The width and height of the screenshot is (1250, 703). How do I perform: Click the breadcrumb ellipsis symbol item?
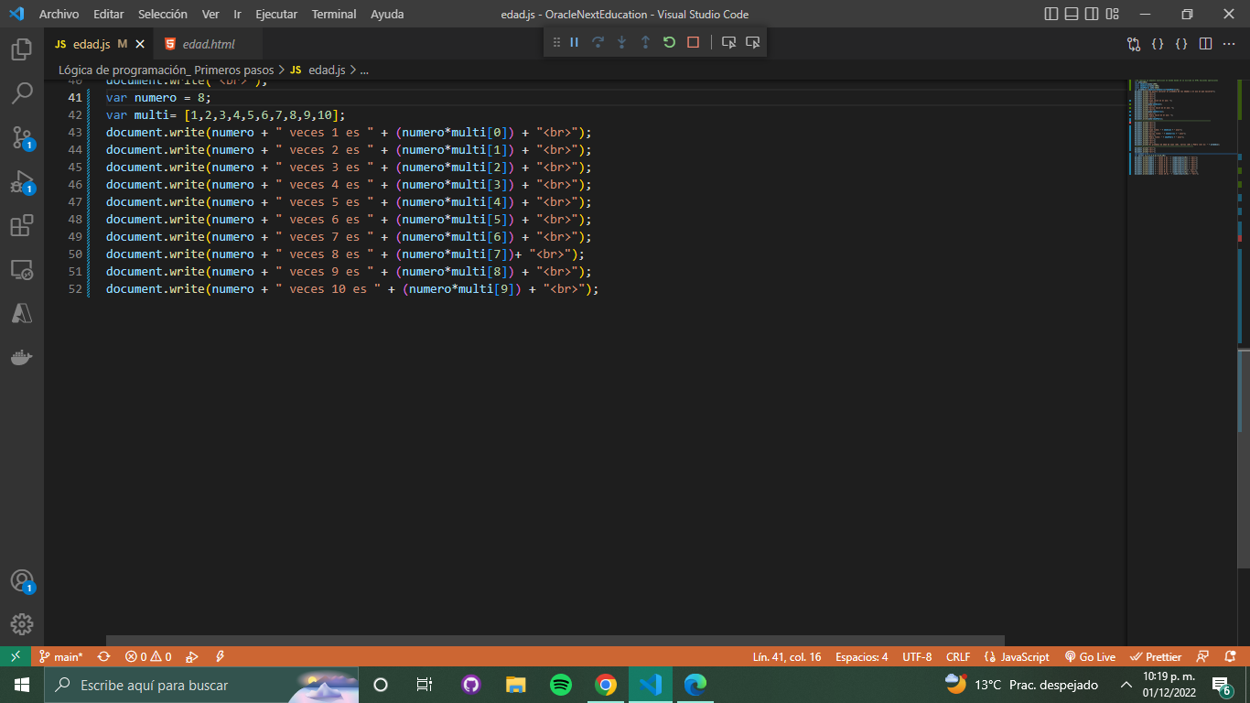364,70
